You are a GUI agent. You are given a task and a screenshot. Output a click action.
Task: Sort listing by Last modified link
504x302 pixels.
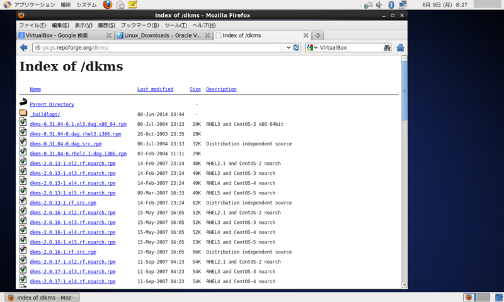(x=155, y=89)
